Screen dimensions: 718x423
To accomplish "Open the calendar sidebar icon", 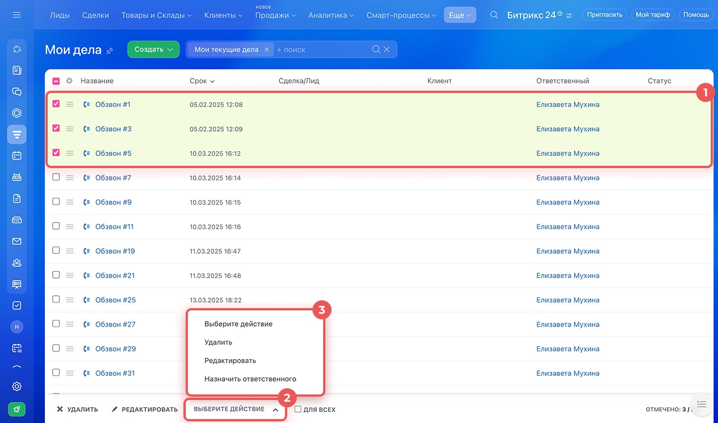I will [x=17, y=156].
